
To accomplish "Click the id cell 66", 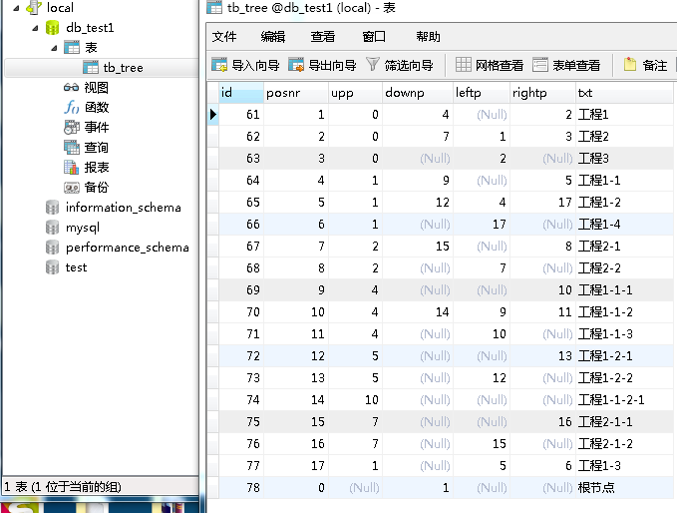I will [241, 225].
